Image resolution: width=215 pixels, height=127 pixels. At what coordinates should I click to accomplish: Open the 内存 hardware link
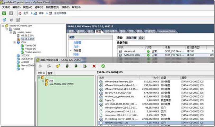pos(76,47)
